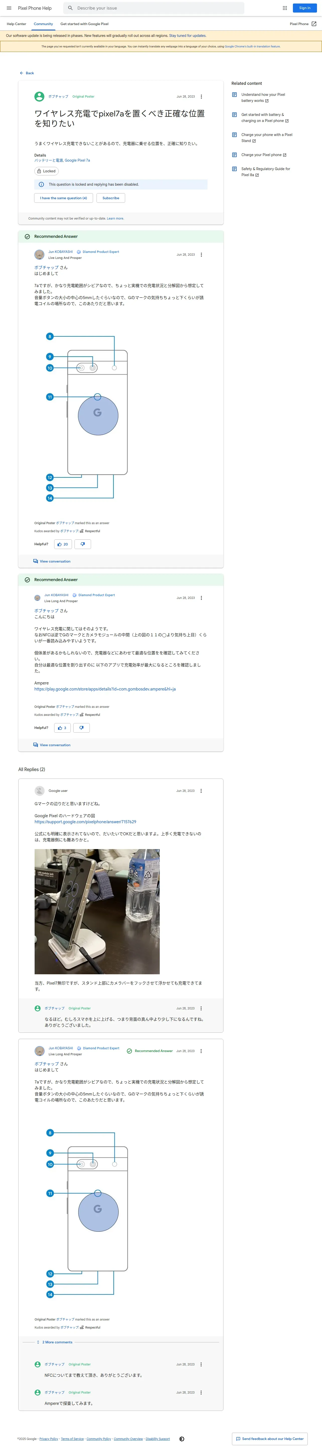Click the Locked status chip
The image size is (322, 1449).
pyautogui.click(x=47, y=171)
